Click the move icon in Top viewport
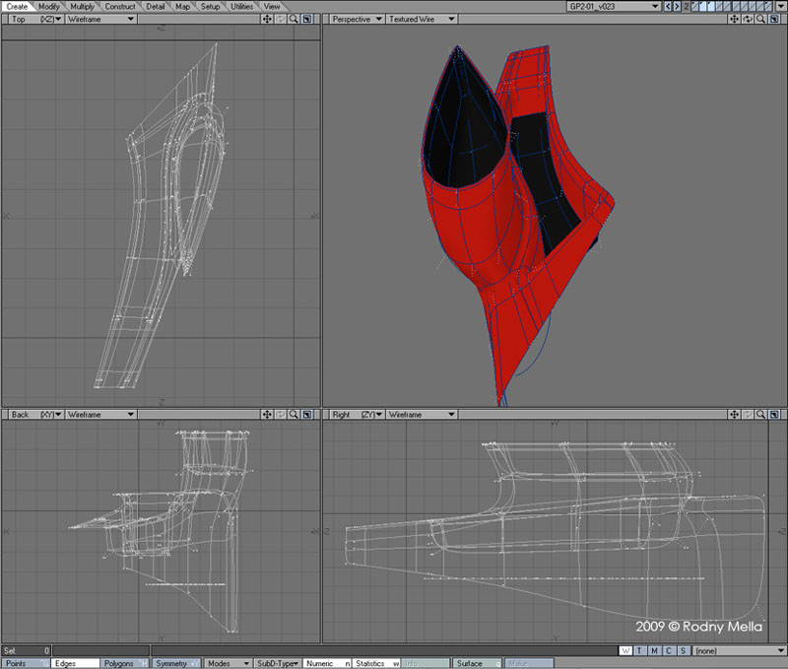Viewport: 788px width, 669px height. click(268, 19)
